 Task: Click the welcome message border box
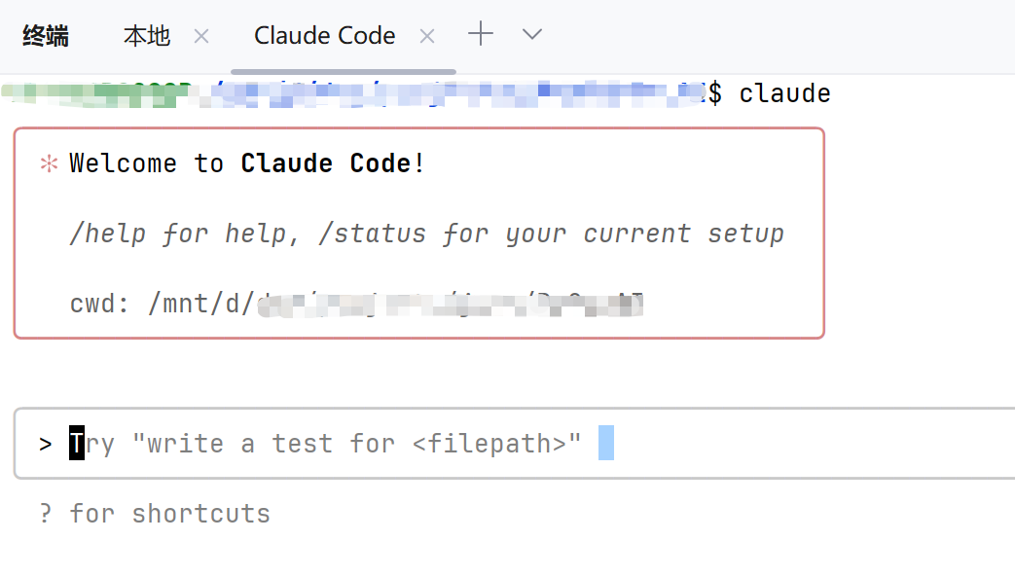click(x=418, y=126)
